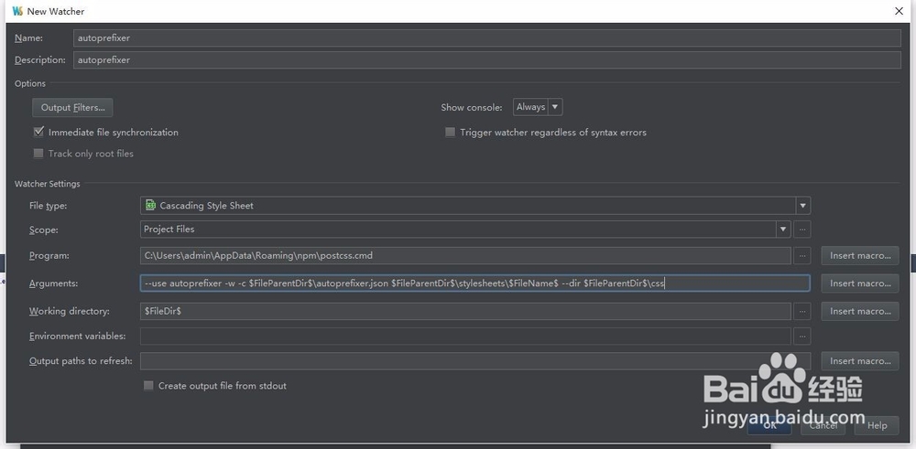Image resolution: width=916 pixels, height=449 pixels.
Task: Click the Arguments input field
Action: (474, 283)
